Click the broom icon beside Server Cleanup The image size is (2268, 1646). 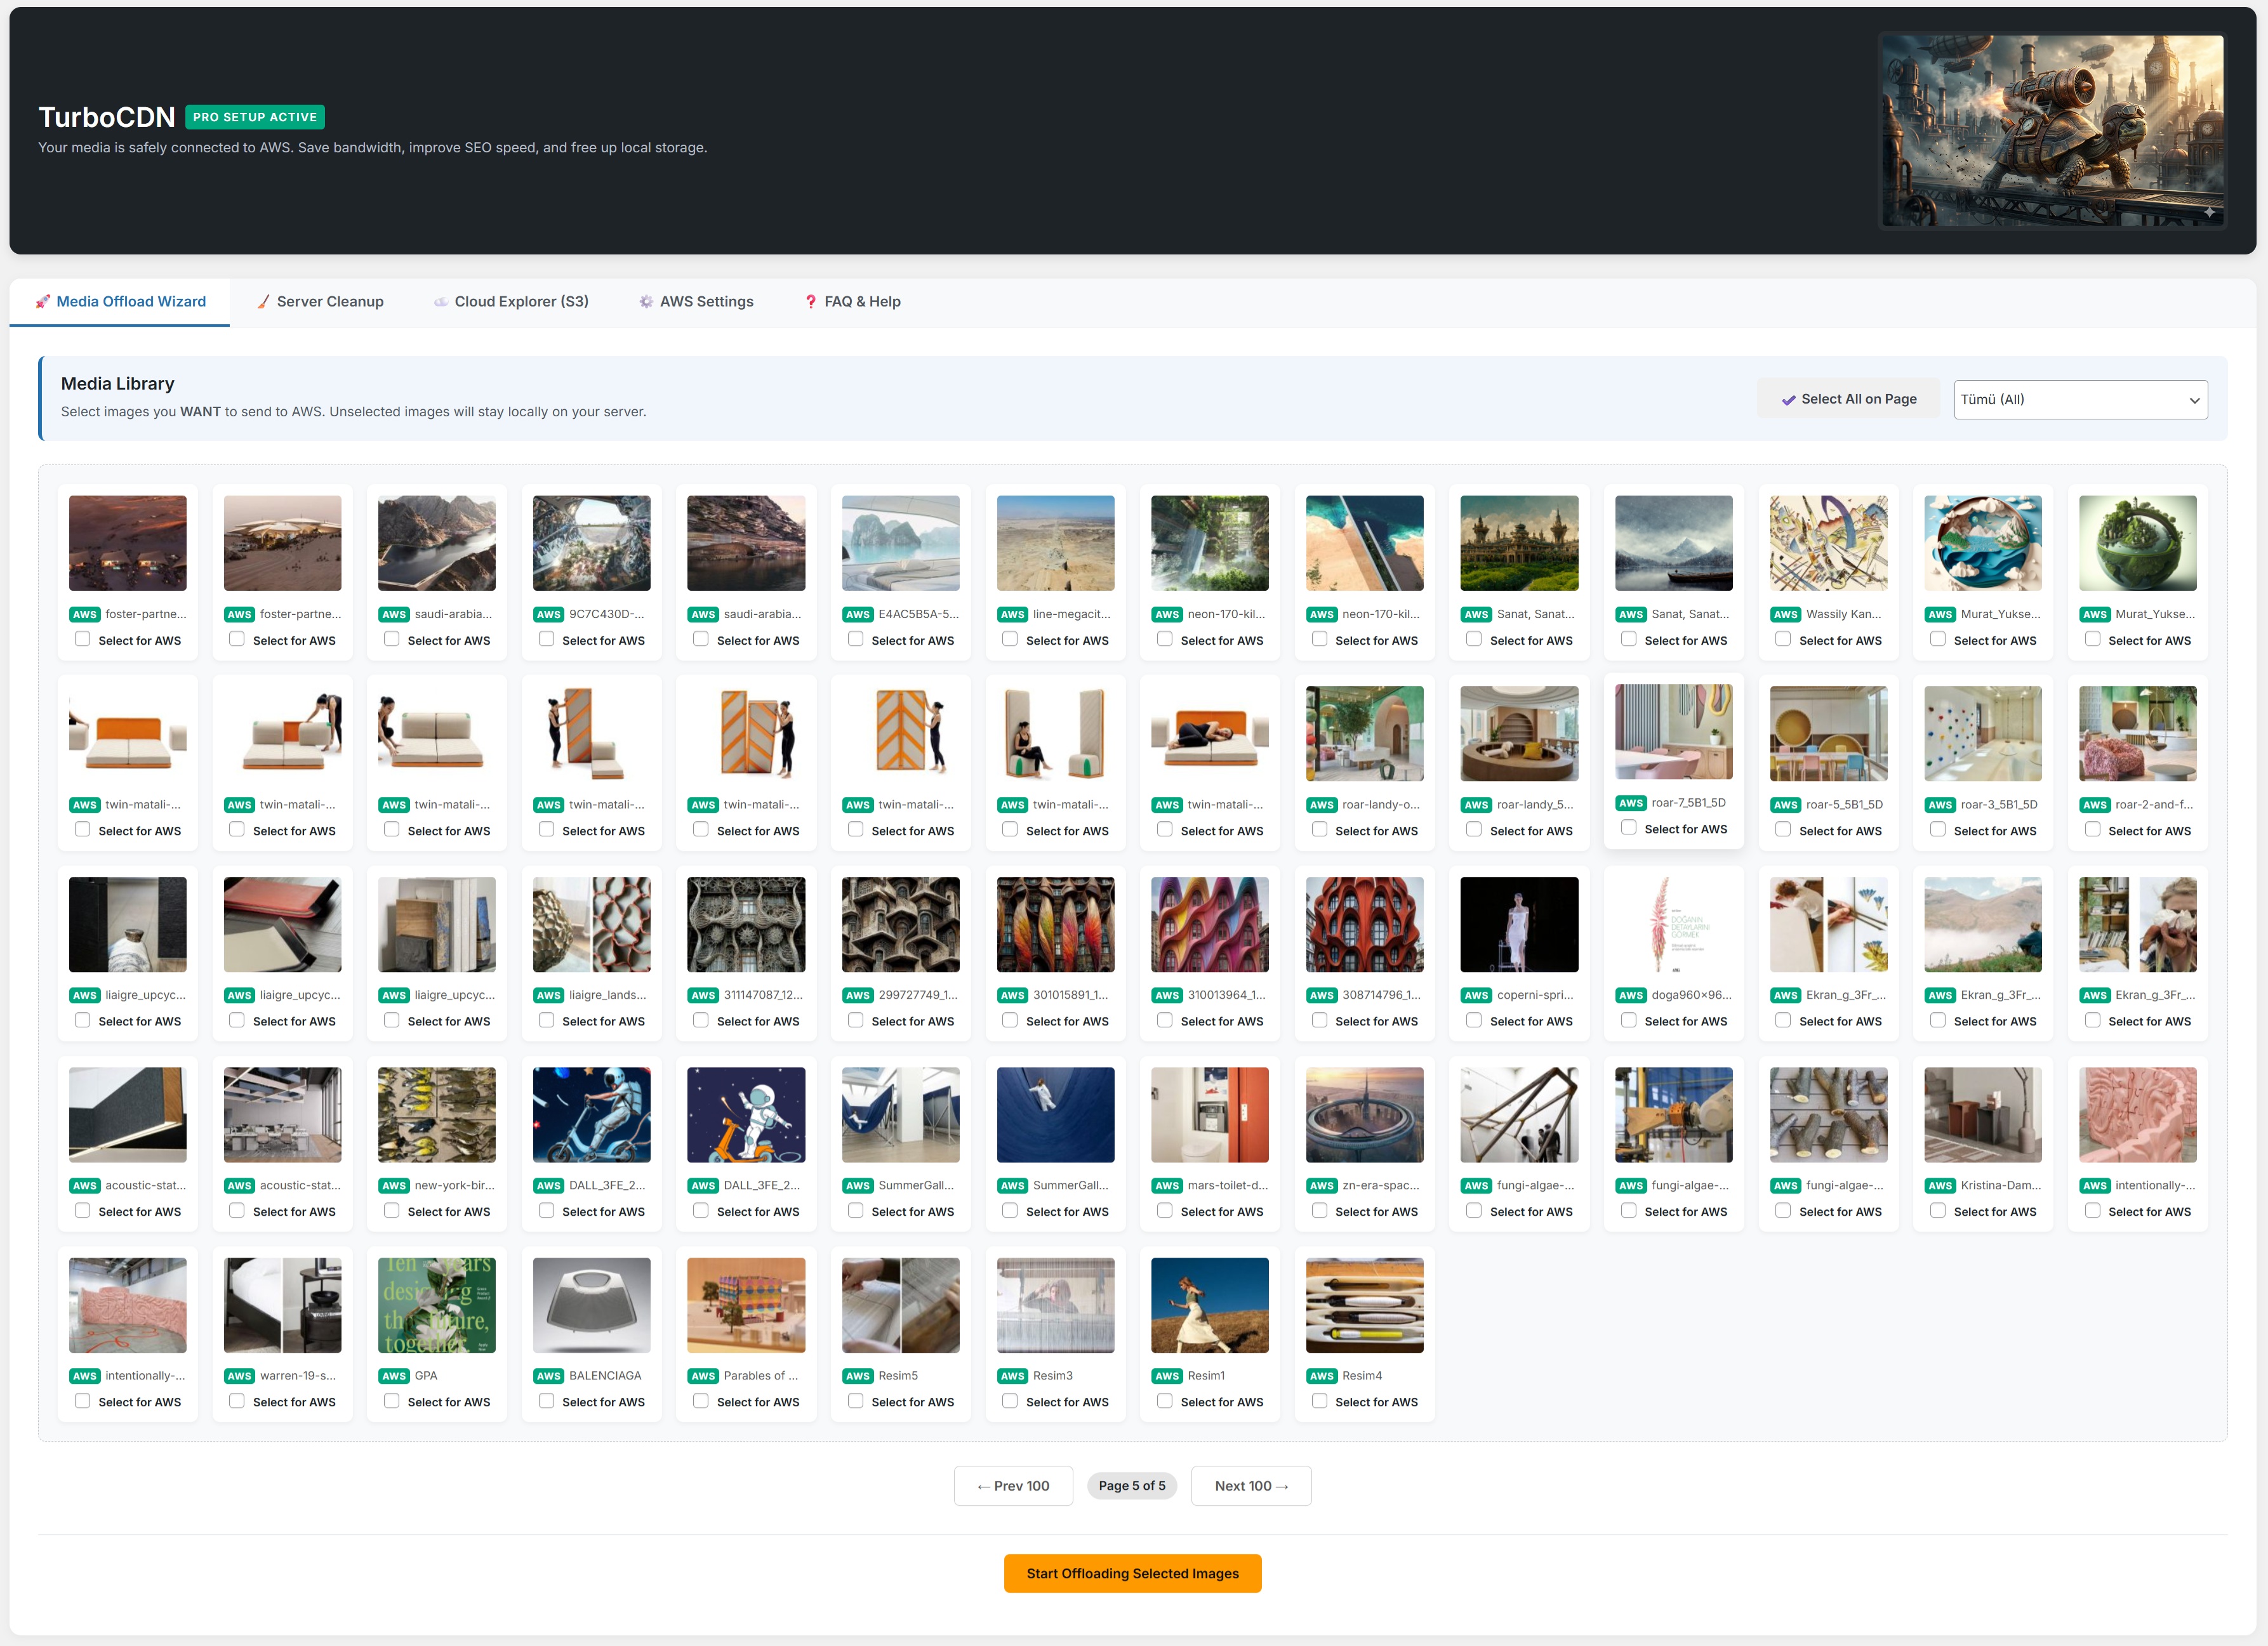click(263, 302)
